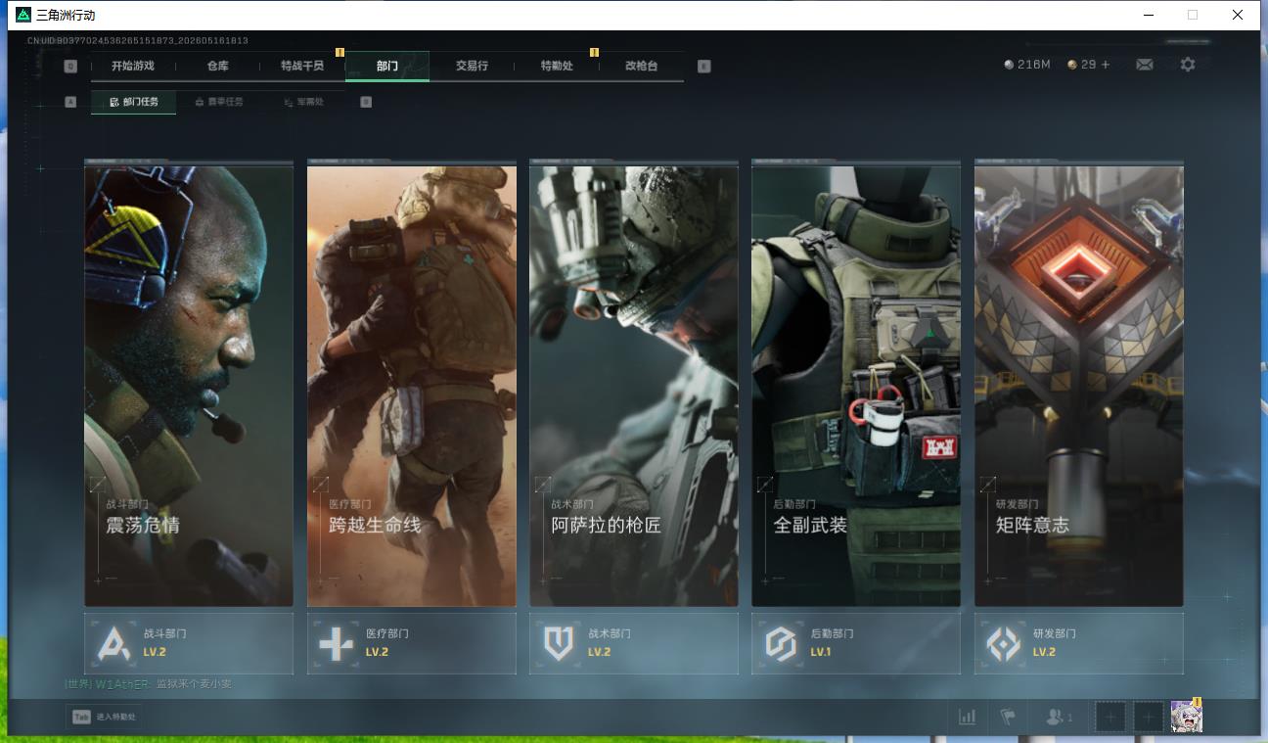
Task: Switch to the 开始游戏 tab
Action: click(133, 66)
